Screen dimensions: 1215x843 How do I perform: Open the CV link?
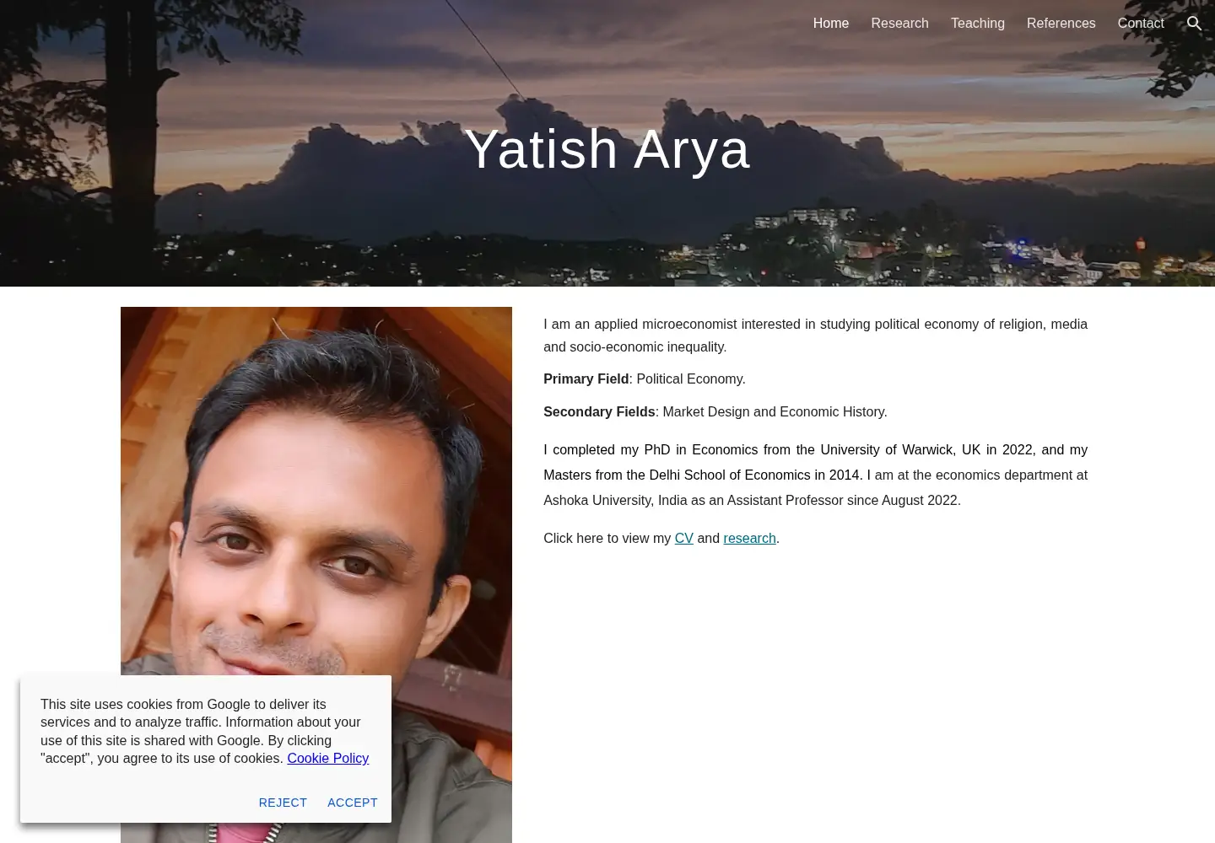pos(683,538)
